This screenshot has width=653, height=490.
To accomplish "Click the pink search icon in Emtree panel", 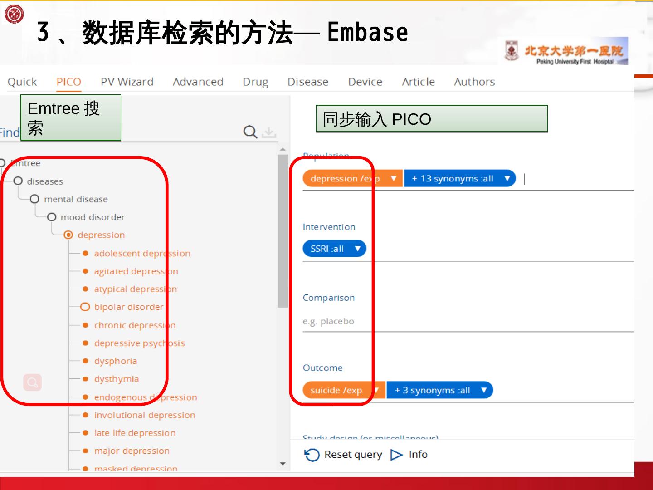I will click(x=32, y=382).
